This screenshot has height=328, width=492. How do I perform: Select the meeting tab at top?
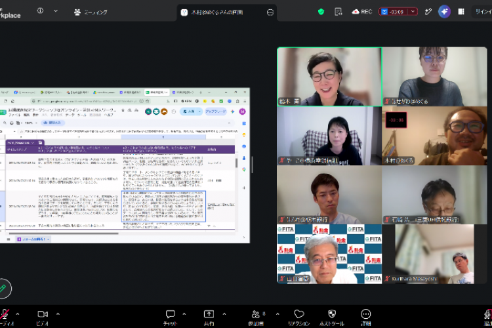pos(91,12)
